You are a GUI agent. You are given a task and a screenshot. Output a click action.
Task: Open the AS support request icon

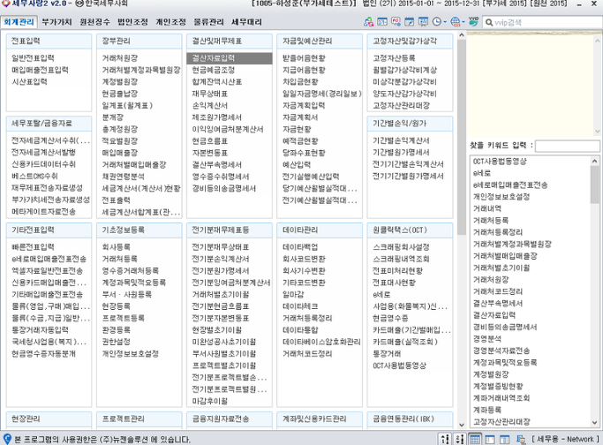click(x=396, y=22)
